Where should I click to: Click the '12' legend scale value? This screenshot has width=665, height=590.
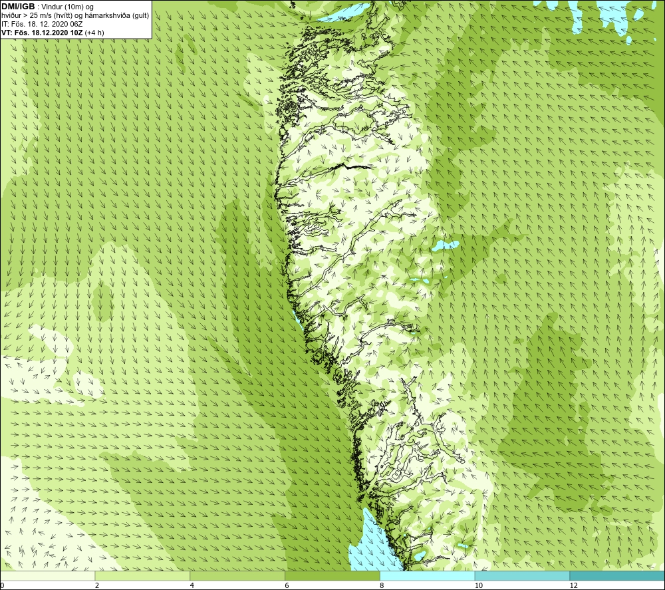tap(573, 586)
